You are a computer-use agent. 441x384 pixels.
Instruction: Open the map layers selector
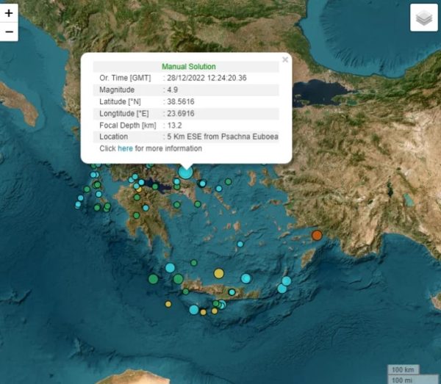423,18
